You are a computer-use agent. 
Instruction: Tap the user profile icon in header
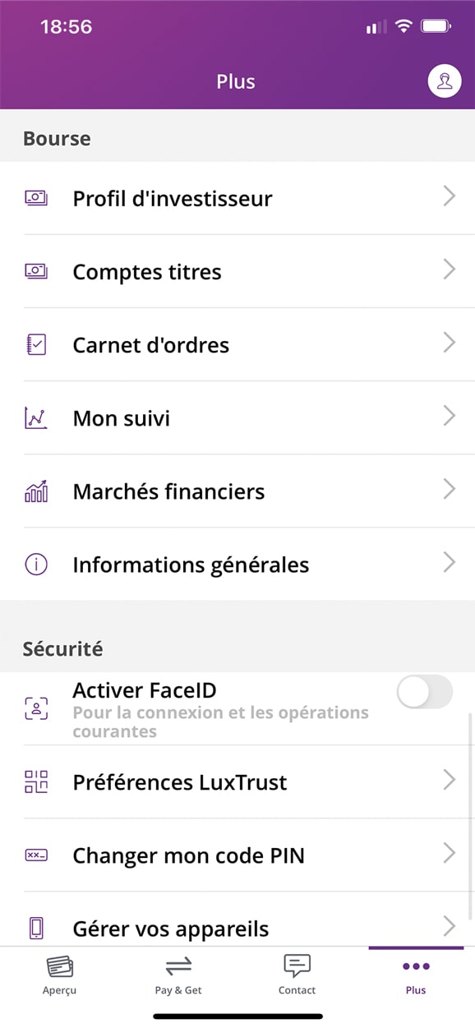tap(445, 81)
